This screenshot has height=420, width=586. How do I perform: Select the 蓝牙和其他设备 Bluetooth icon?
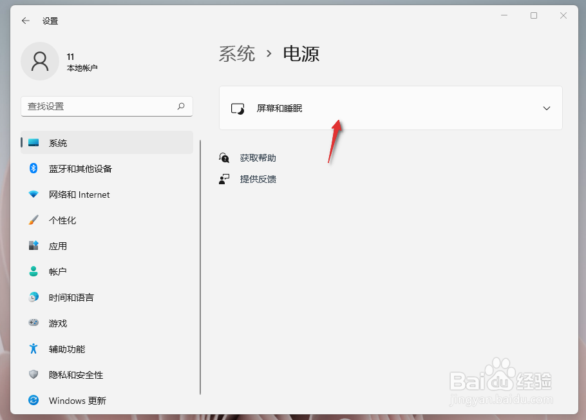(33, 168)
